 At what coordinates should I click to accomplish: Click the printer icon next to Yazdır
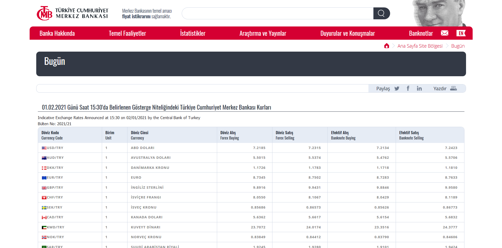453,88
